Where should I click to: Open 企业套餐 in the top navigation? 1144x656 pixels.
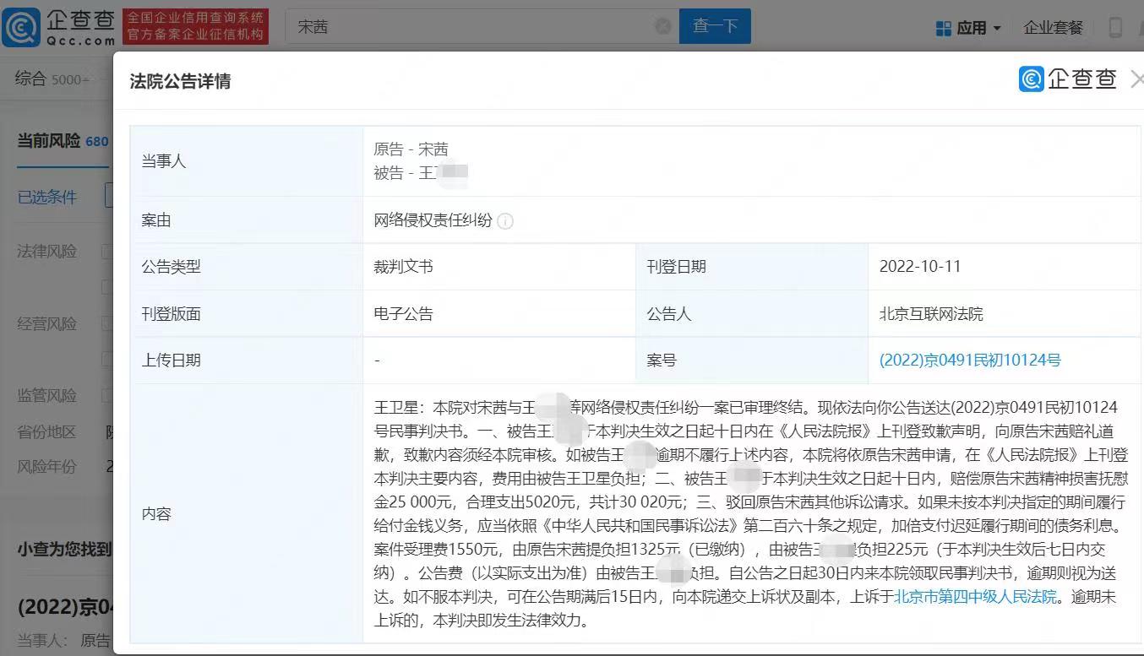point(1053,27)
